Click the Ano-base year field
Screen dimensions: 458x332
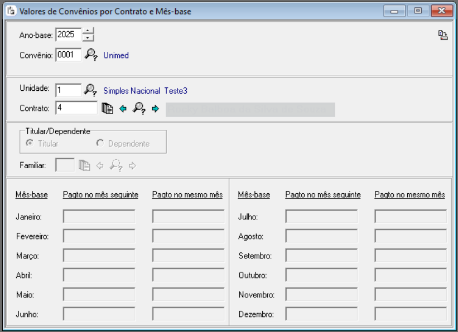(68, 35)
